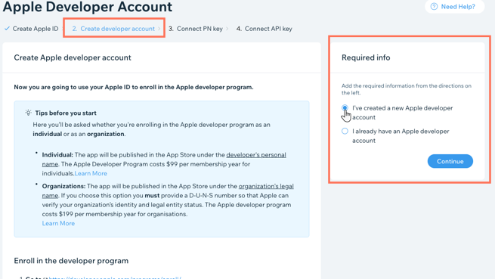Click chevron after Connect PN key step

(227, 29)
